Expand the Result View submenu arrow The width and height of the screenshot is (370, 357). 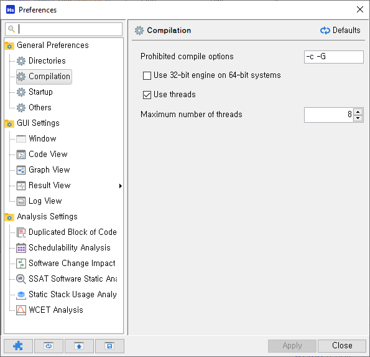(x=121, y=186)
